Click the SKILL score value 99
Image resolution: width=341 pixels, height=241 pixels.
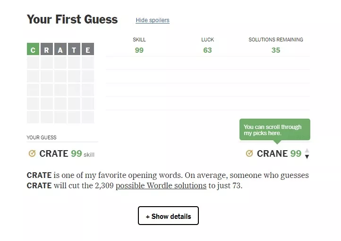coord(139,50)
